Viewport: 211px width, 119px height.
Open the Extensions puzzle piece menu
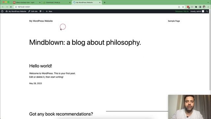pos(196,7)
